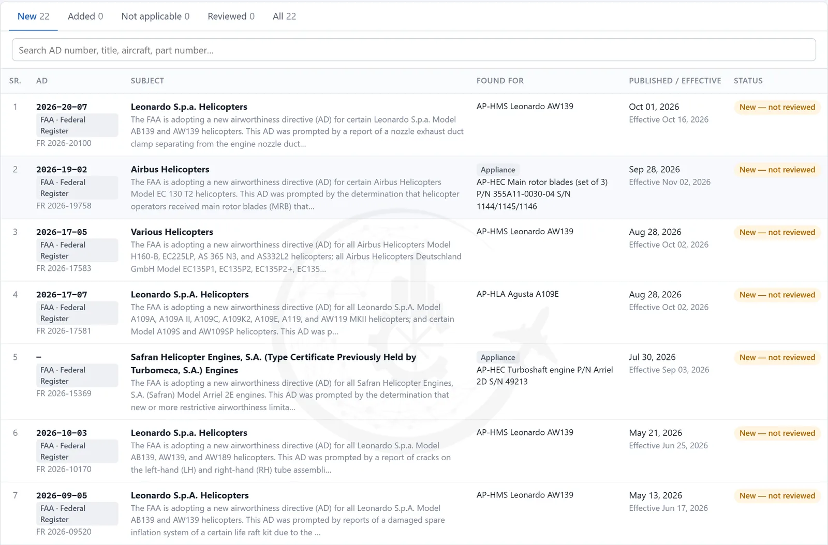The height and width of the screenshot is (545, 828).
Task: Open AD number 2026-19-02
Action: (x=62, y=170)
